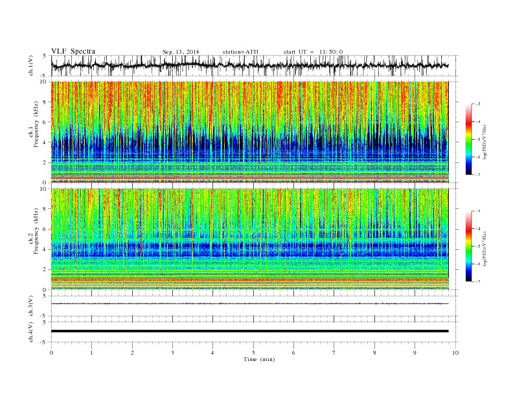Click the "-3" tick on ch.1 colorbar
The image size is (513, 396).
click(x=478, y=104)
